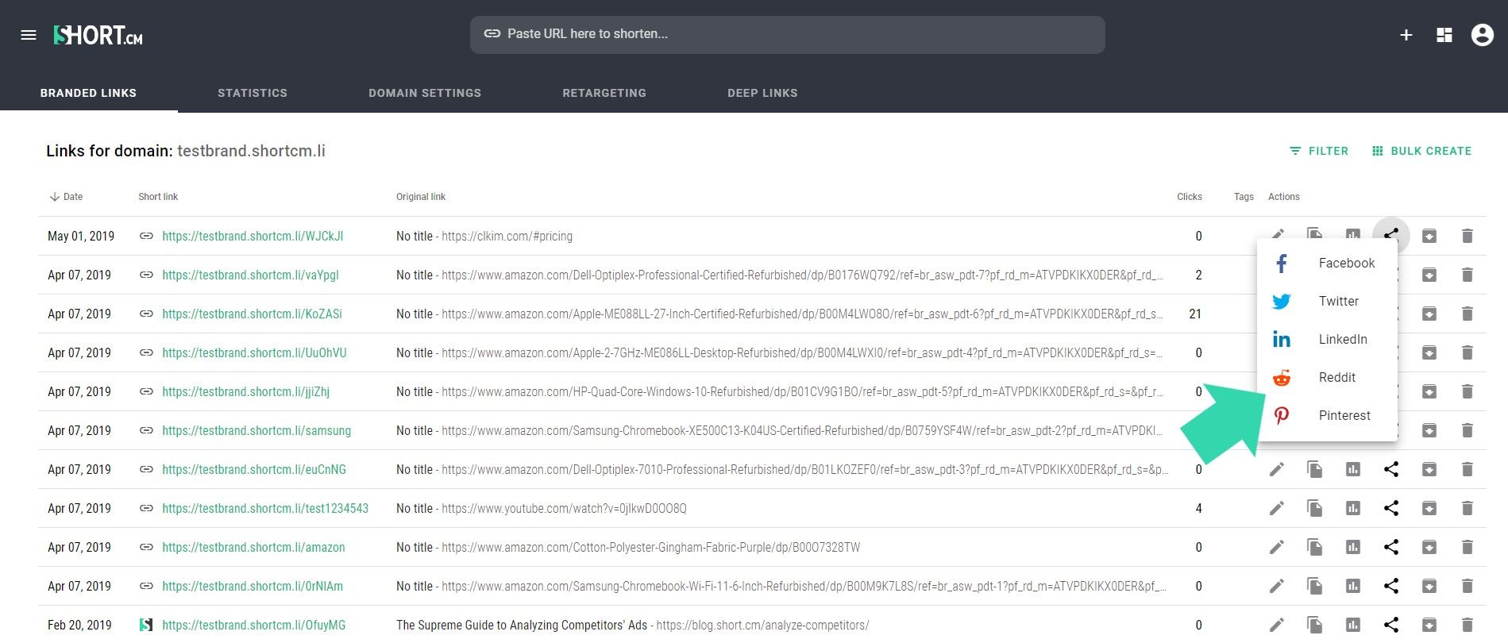Click the Paste URL here to shorten field
The width and height of the screenshot is (1508, 643).
787,34
